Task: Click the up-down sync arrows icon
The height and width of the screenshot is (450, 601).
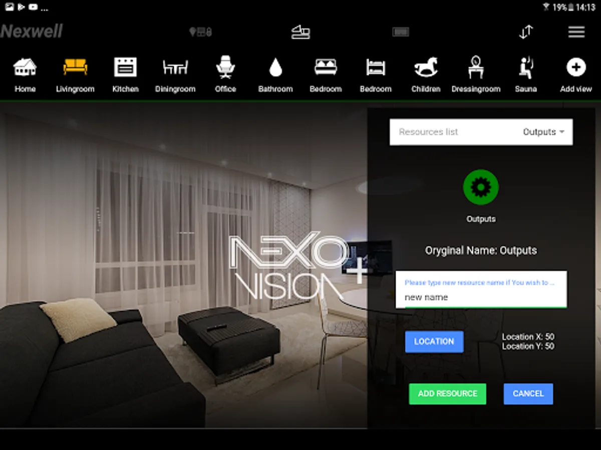Action: (x=526, y=32)
